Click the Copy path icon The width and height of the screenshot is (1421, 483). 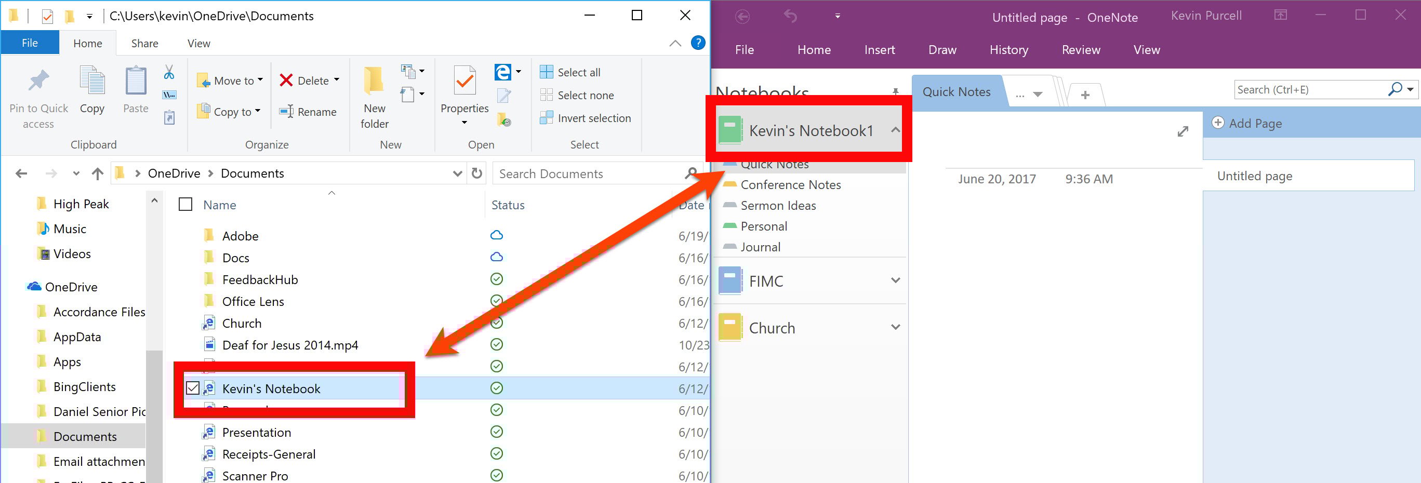click(x=169, y=95)
